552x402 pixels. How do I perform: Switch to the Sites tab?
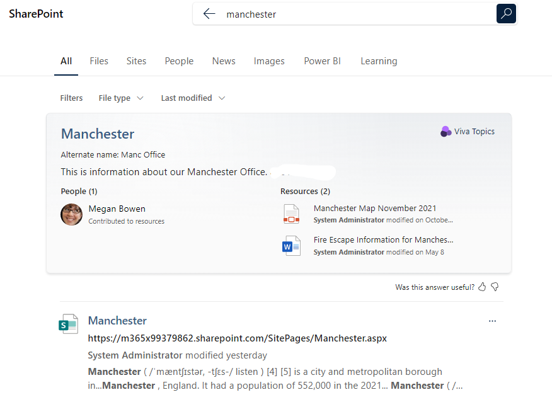click(x=136, y=61)
